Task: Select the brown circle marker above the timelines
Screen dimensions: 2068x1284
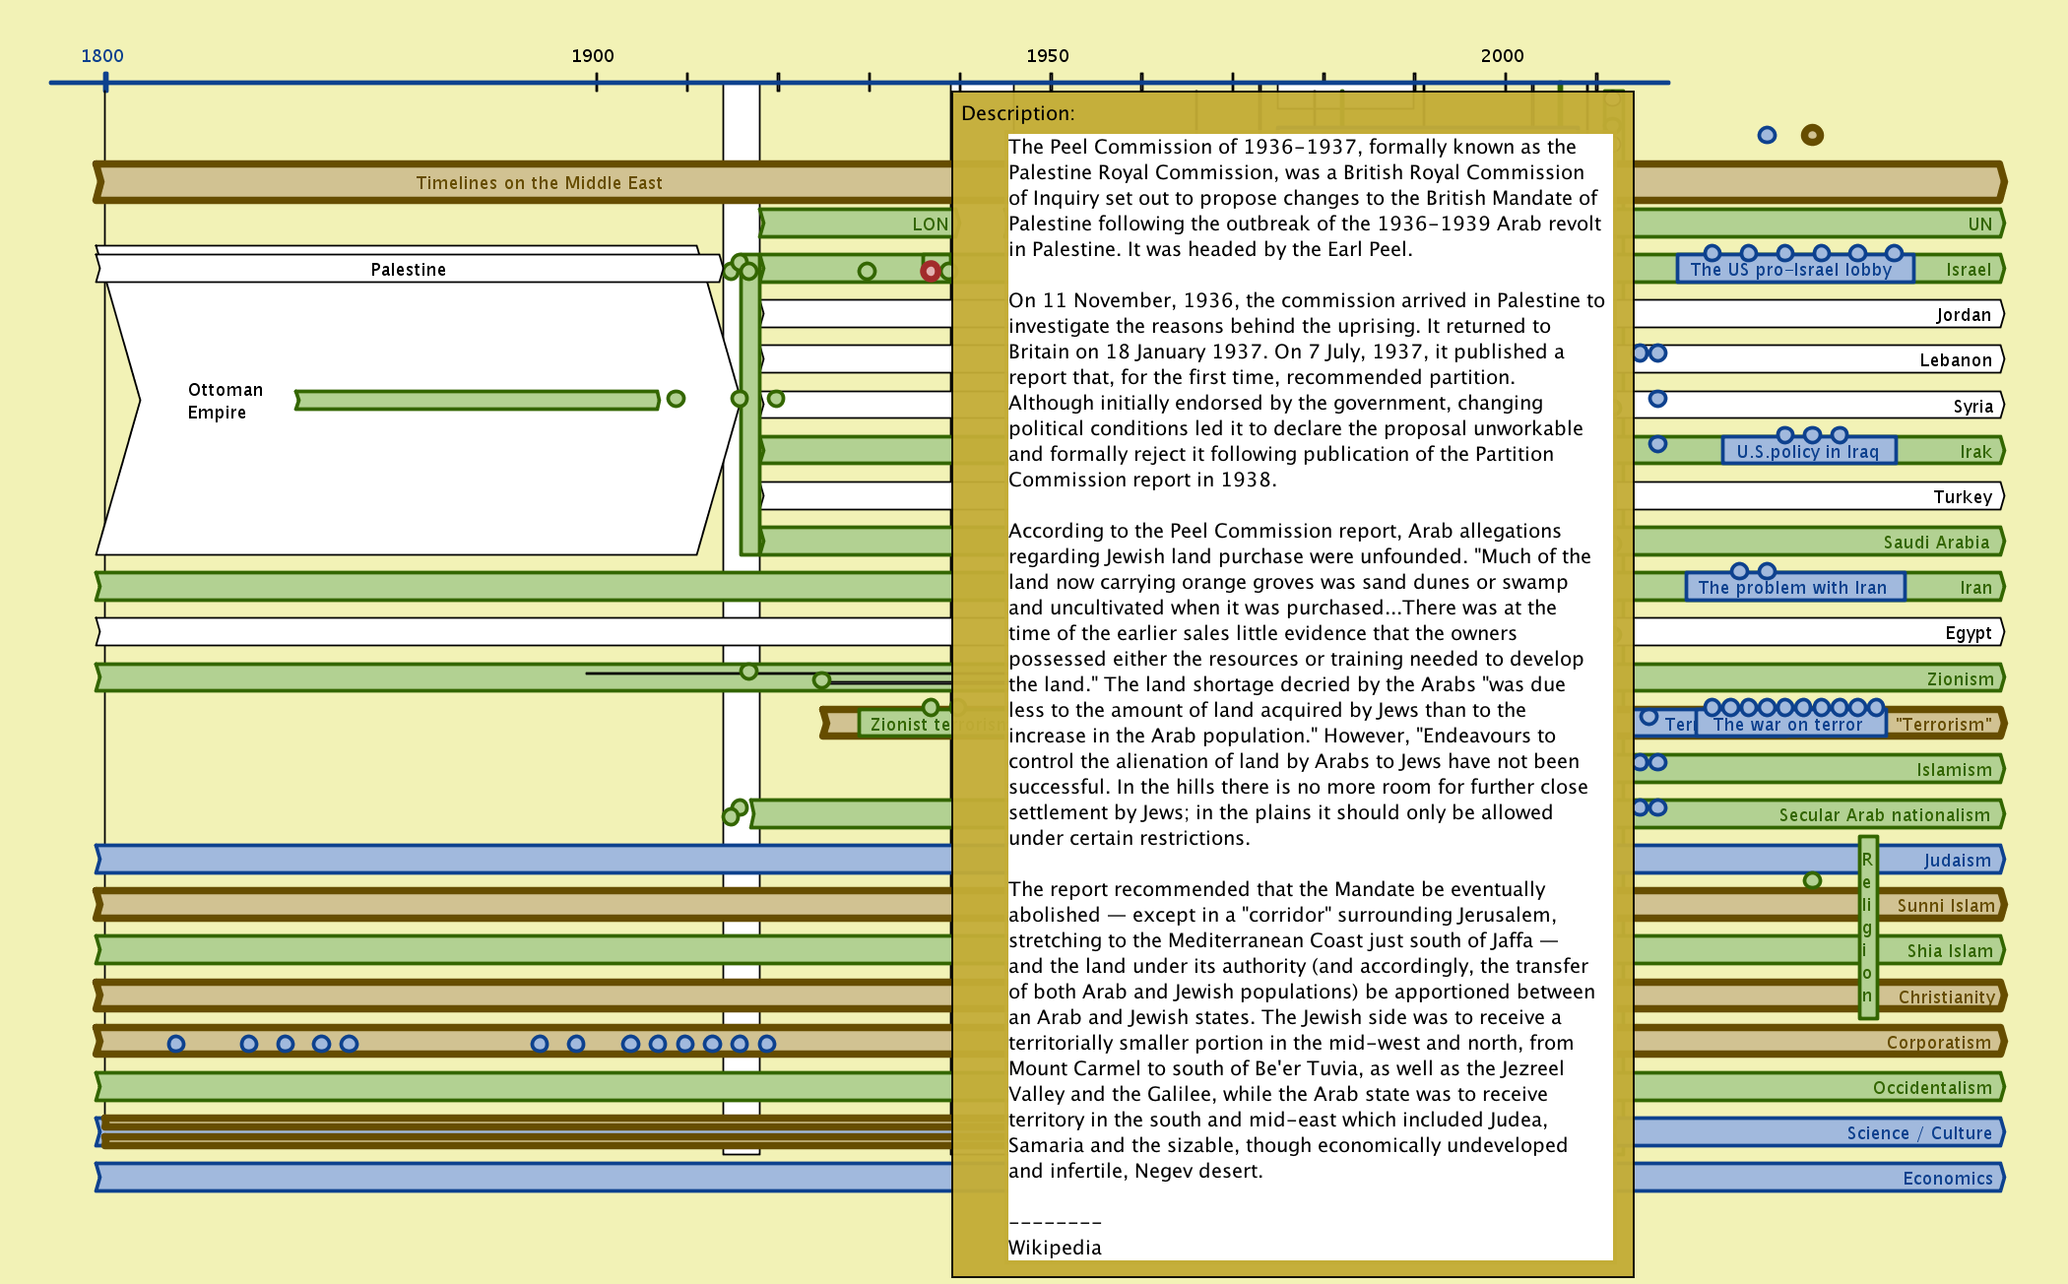Action: click(x=1812, y=135)
